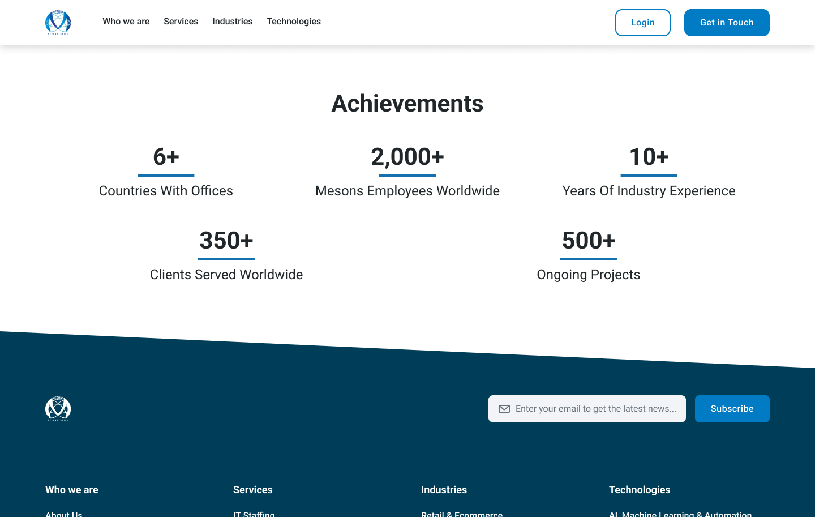Click the Subscribe button
Screen dimensions: 815x517
pos(732,409)
